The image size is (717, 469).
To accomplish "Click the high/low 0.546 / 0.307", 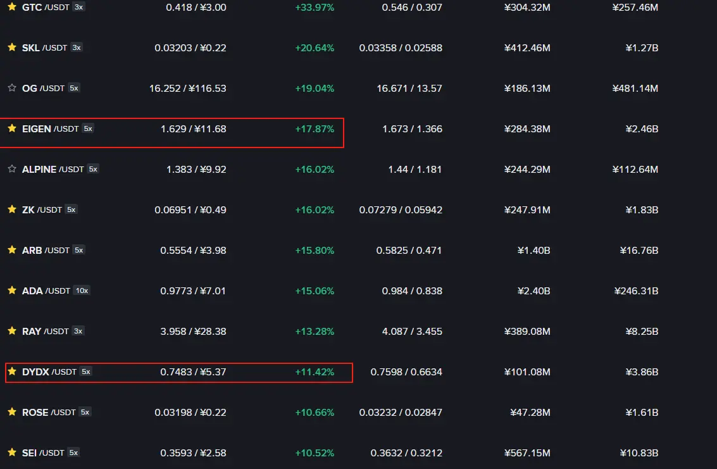I will pyautogui.click(x=412, y=8).
